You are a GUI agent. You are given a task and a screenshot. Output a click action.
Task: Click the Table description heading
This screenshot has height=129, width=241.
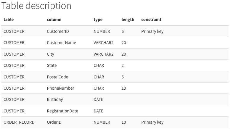36,6
